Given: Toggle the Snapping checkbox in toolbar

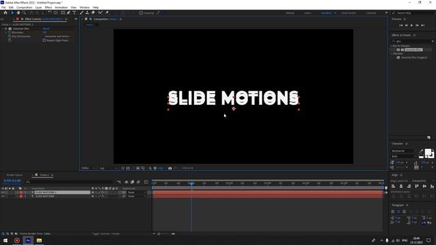Looking at the screenshot, I should (x=141, y=13).
